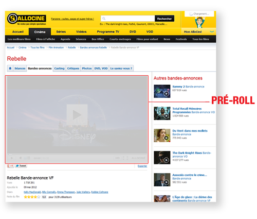The image size is (257, 219).
Task: Open Films à l'affiche submenu
Action: point(45,39)
